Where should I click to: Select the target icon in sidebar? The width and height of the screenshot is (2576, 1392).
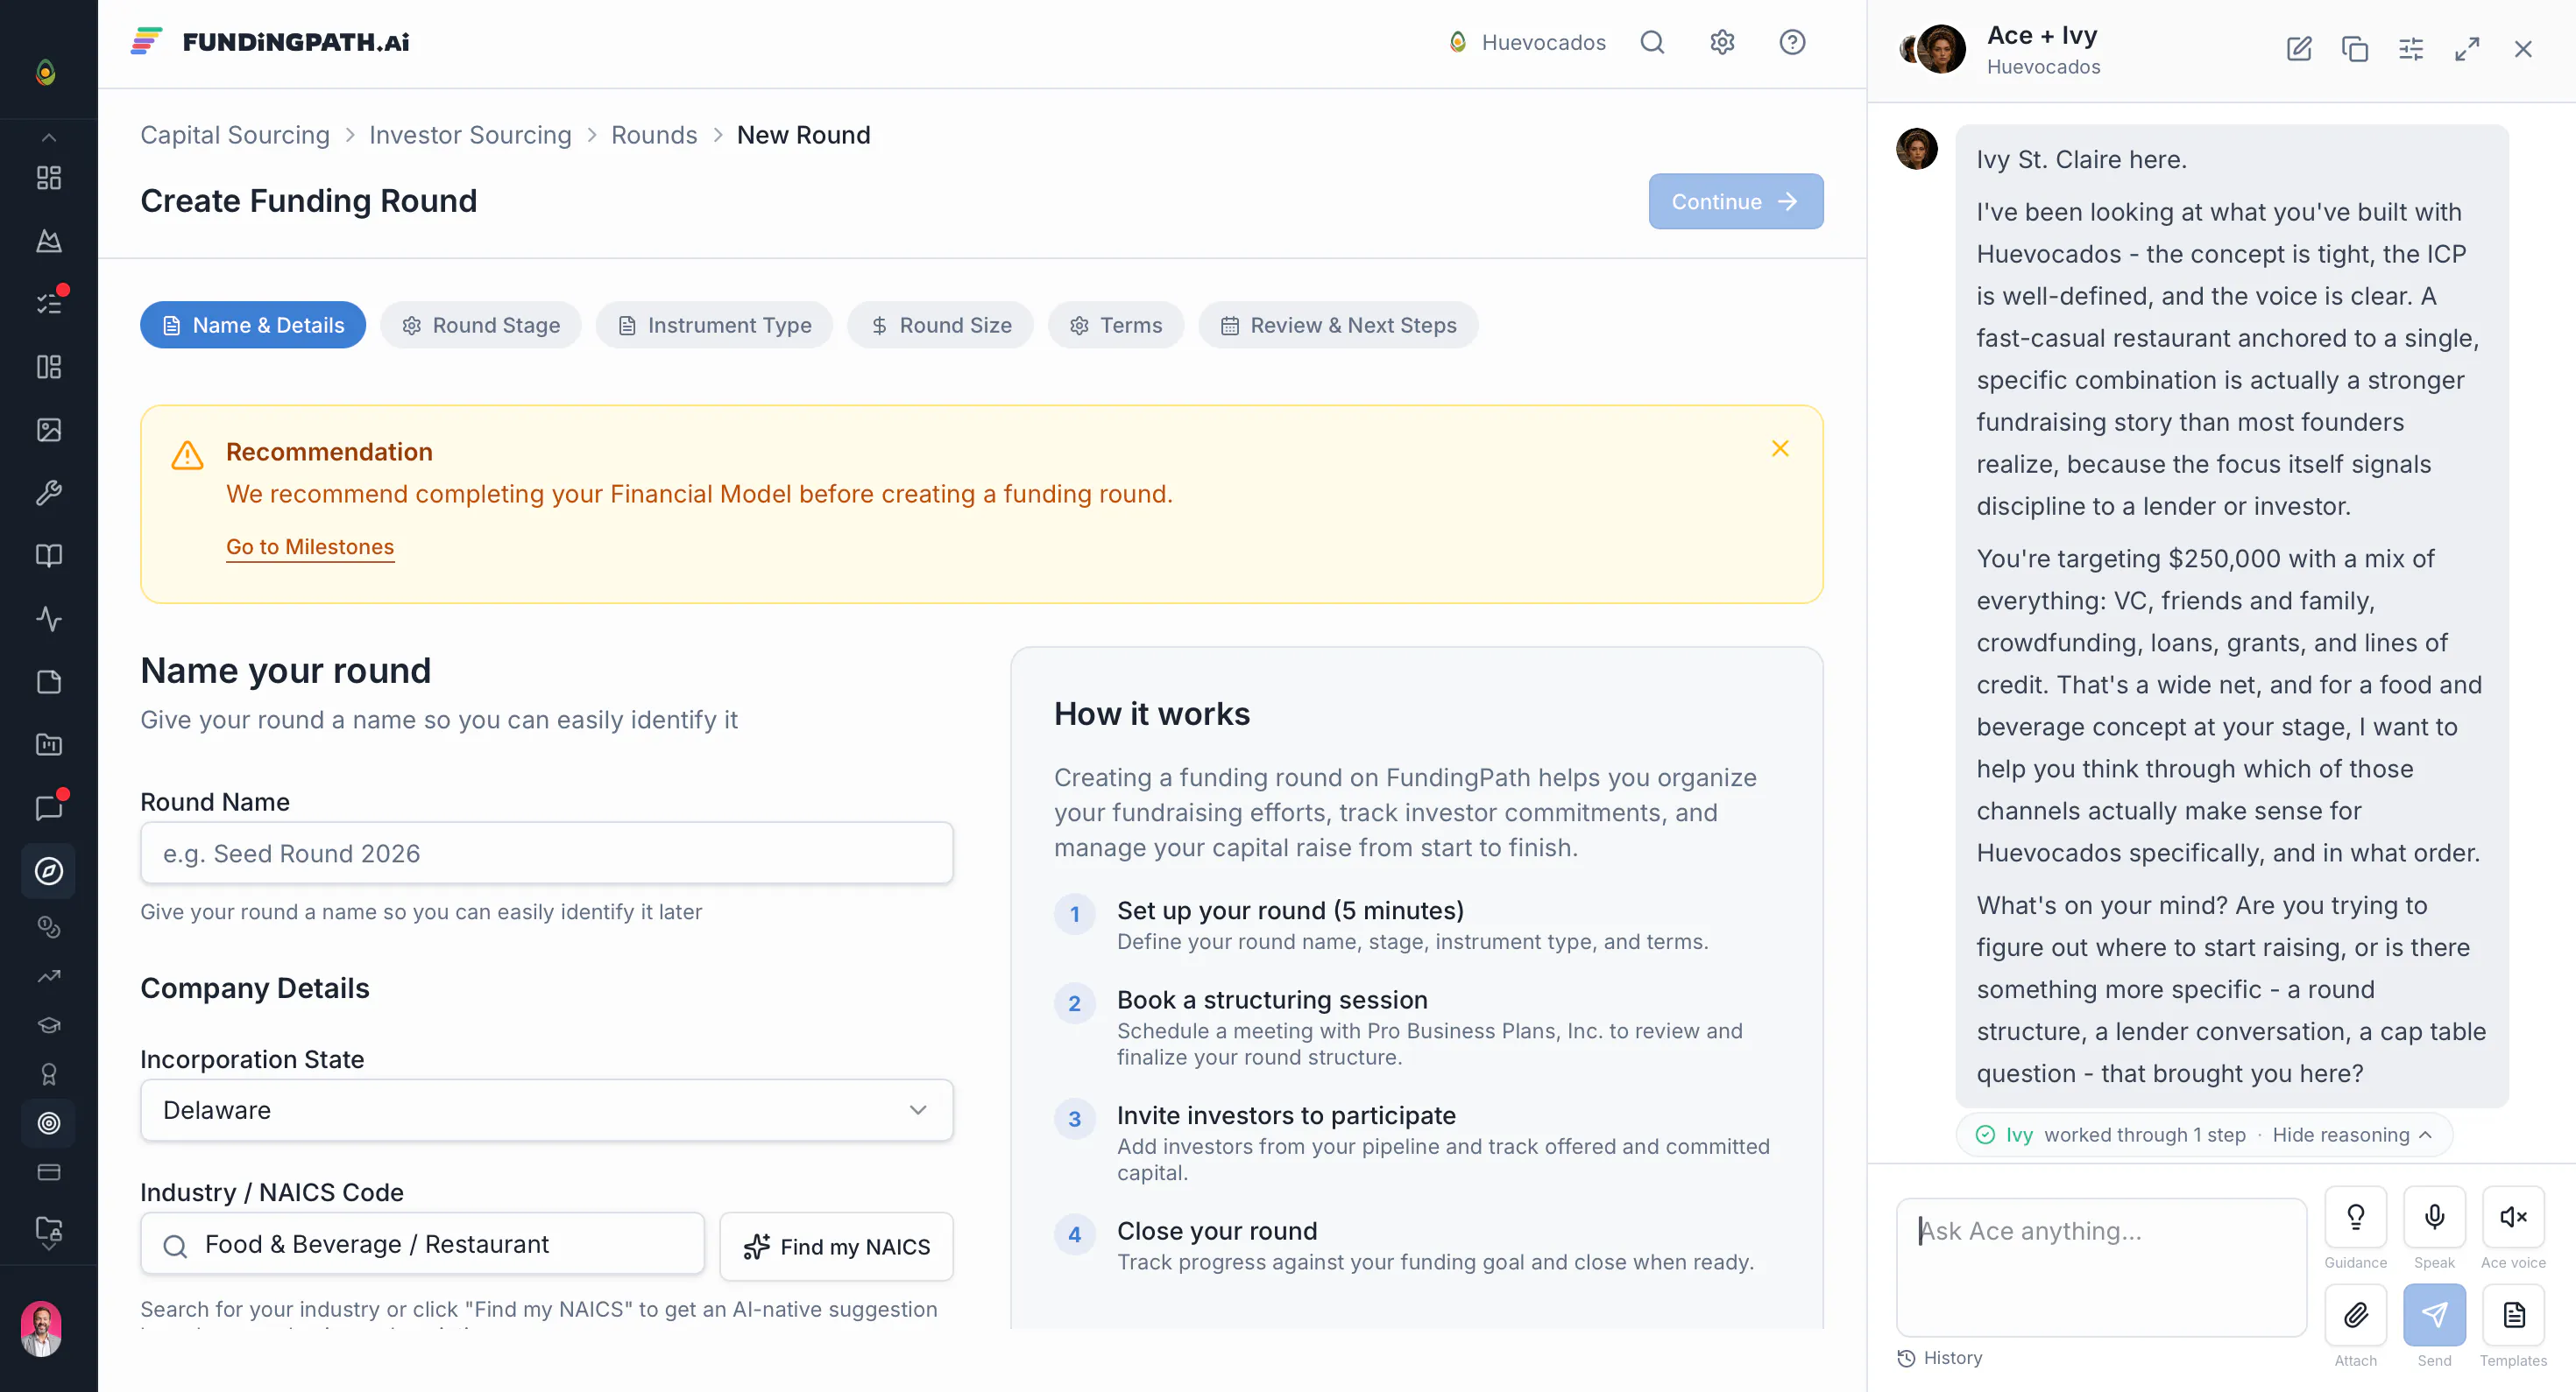48,1123
